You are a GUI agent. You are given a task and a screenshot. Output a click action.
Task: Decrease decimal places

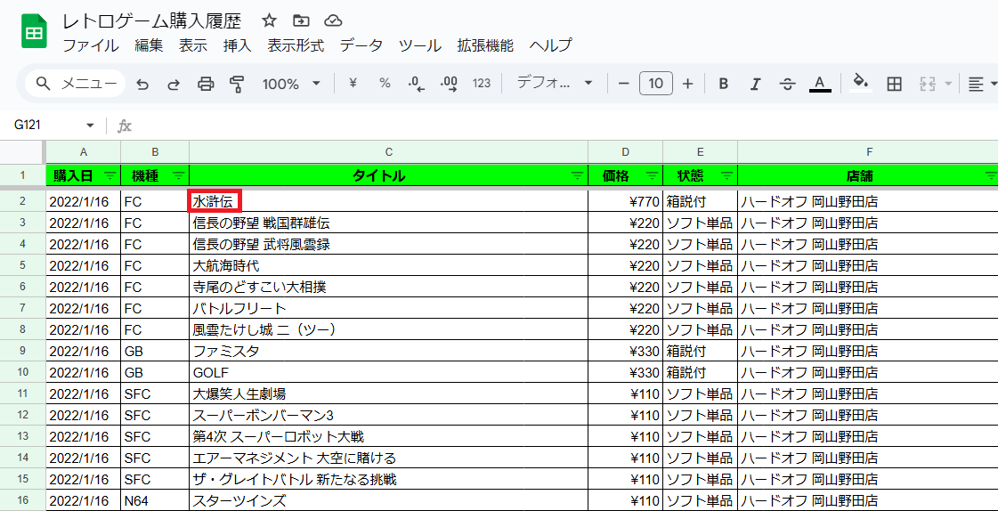point(417,84)
